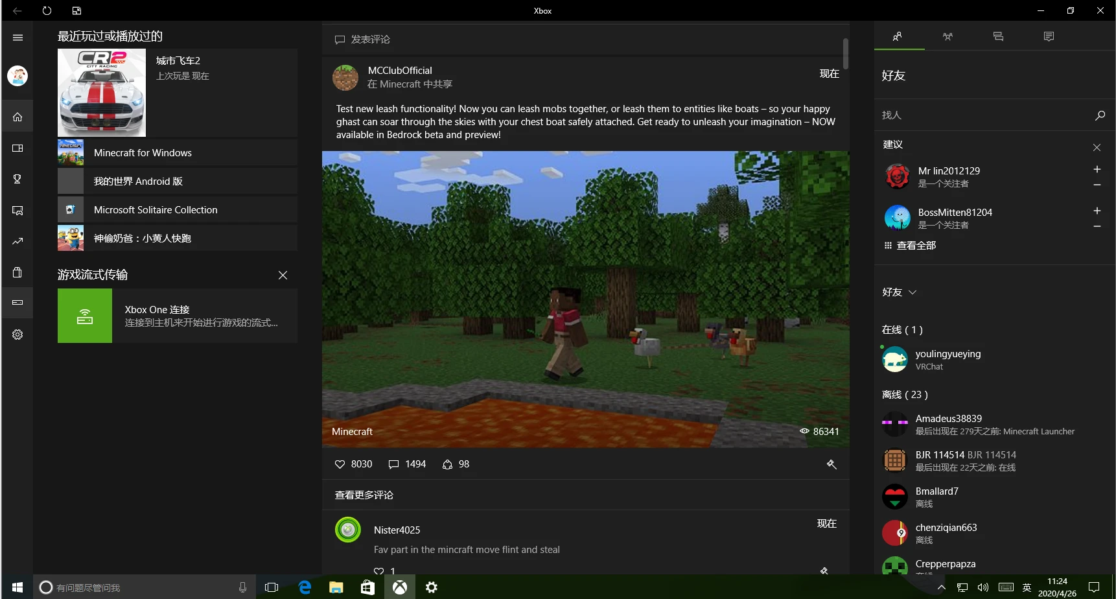This screenshot has height=599, width=1116.
Task: Open the Microsoft Store bag icon
Action: (17, 272)
